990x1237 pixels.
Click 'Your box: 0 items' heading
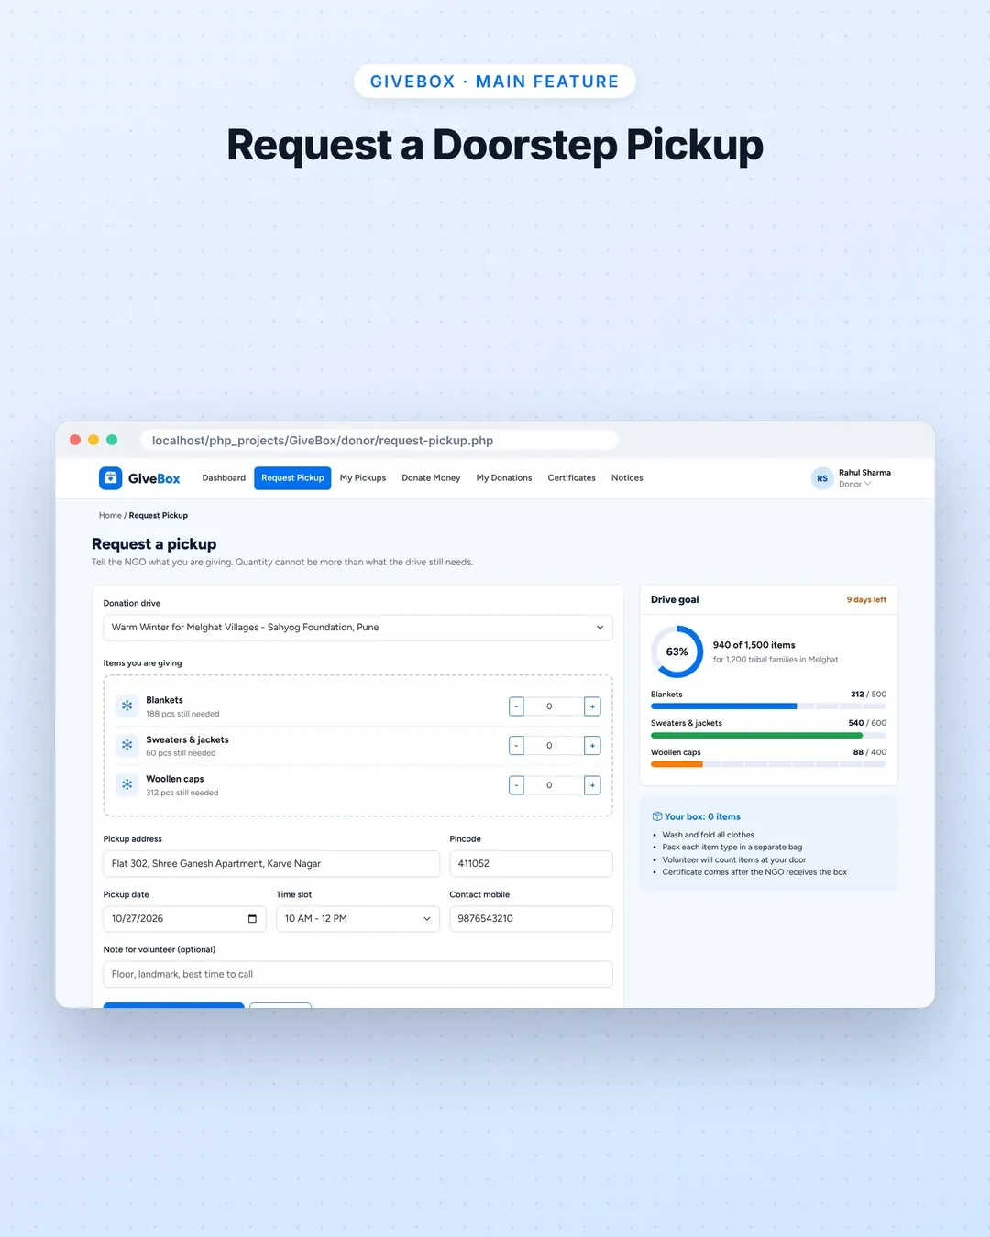pos(702,816)
